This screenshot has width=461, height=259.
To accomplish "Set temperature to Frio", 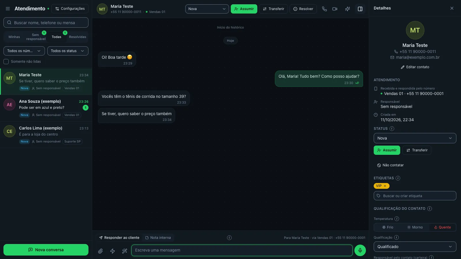I will (388, 227).
